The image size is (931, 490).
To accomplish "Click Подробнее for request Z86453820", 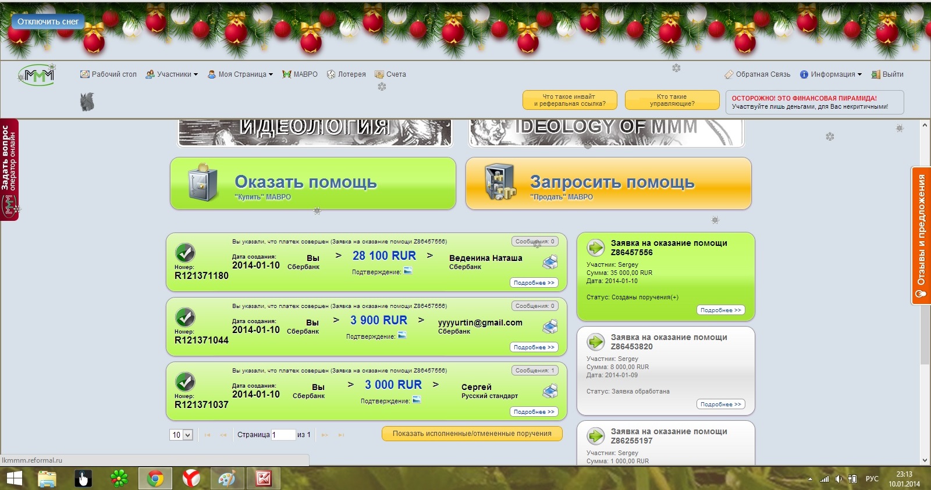I will pos(721,405).
